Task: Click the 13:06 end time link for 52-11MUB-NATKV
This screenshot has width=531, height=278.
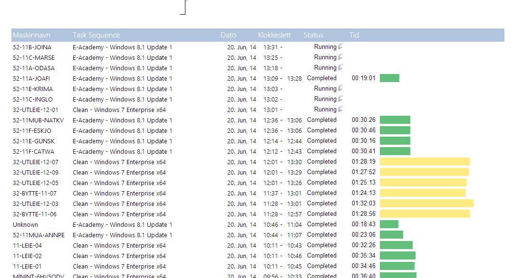Action: [295, 120]
